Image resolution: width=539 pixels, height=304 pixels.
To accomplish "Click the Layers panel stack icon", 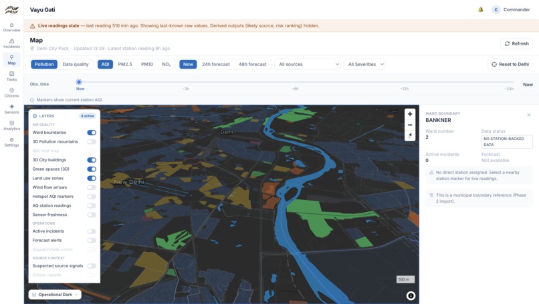I will [35, 116].
